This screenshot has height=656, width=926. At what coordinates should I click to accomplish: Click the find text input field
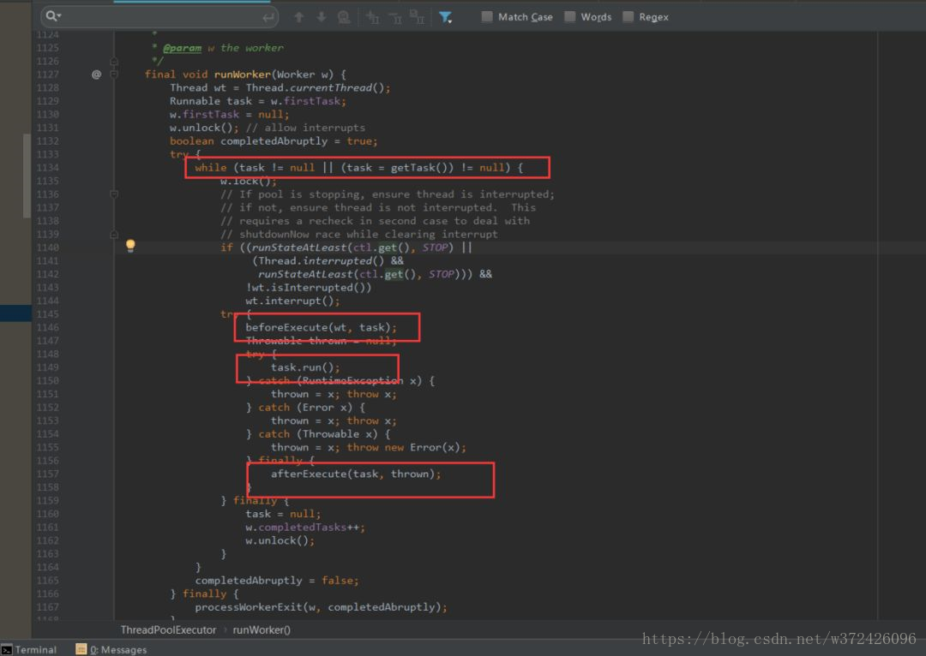pyautogui.click(x=159, y=16)
